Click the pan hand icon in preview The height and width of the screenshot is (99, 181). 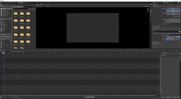pos(148,11)
